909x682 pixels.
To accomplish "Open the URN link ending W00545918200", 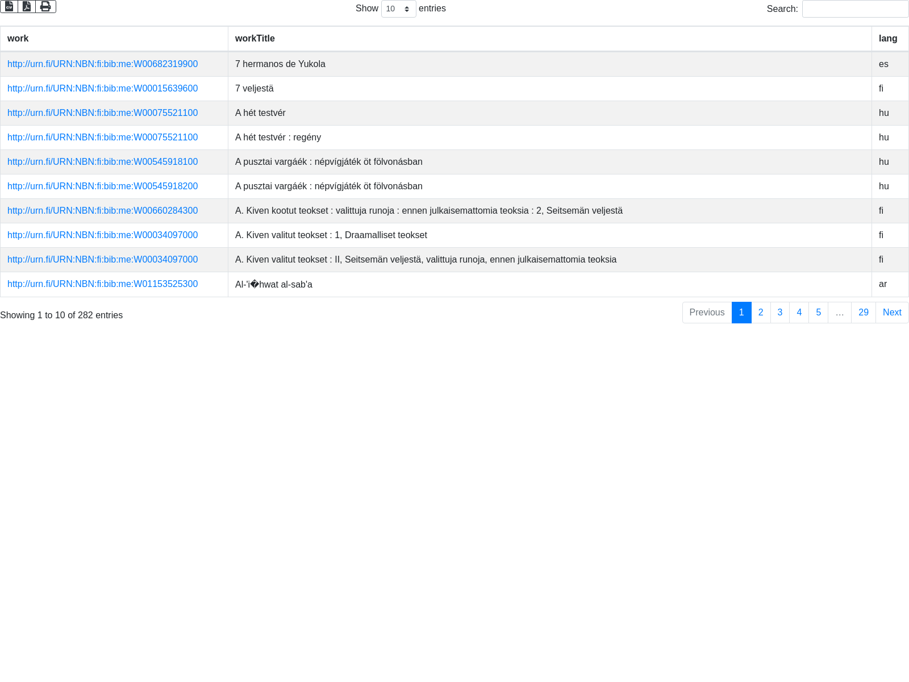I will click(x=102, y=186).
